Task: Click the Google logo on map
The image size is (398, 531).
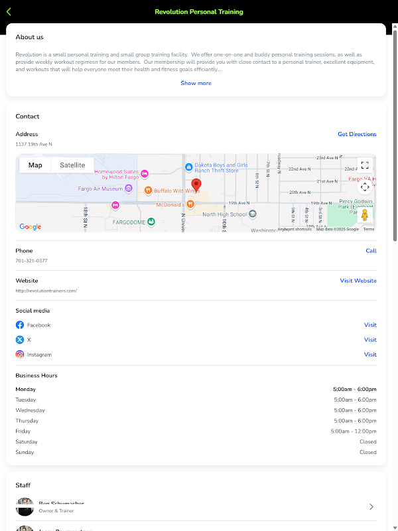Action: click(30, 226)
